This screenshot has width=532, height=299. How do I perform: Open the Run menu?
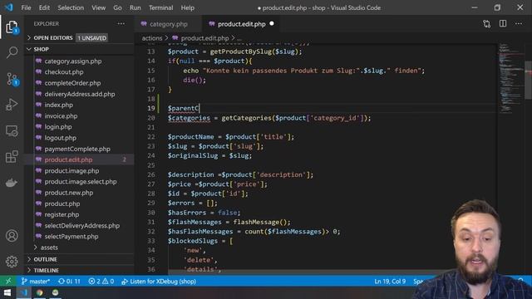coord(135,7)
